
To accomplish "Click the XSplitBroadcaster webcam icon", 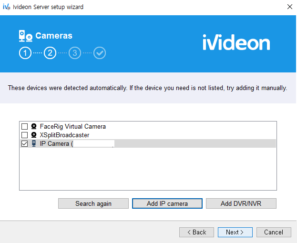I will point(34,135).
